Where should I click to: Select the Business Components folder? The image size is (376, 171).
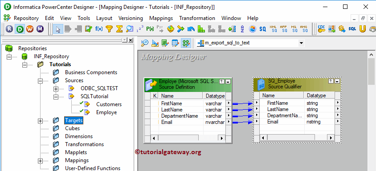[91, 72]
